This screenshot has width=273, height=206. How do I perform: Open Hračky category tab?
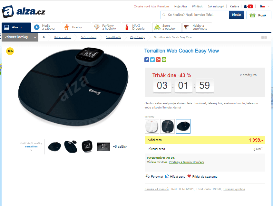[76, 27]
